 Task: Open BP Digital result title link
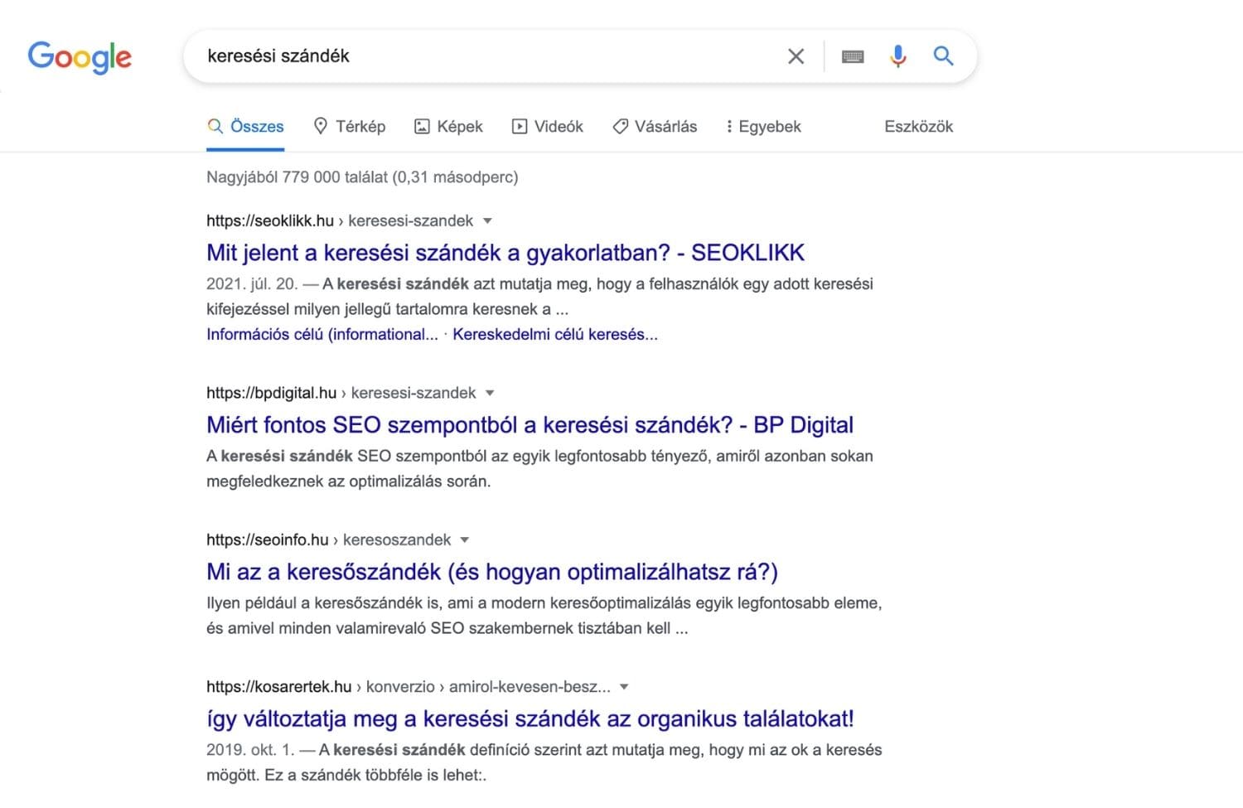point(530,425)
